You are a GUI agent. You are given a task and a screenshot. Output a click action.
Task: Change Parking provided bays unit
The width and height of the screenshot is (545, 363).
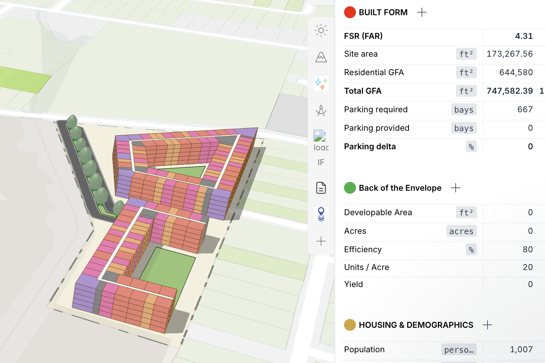tap(464, 128)
